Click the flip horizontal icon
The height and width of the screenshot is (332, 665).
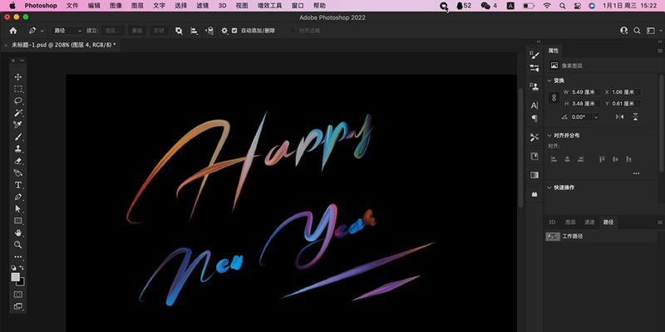(619, 117)
